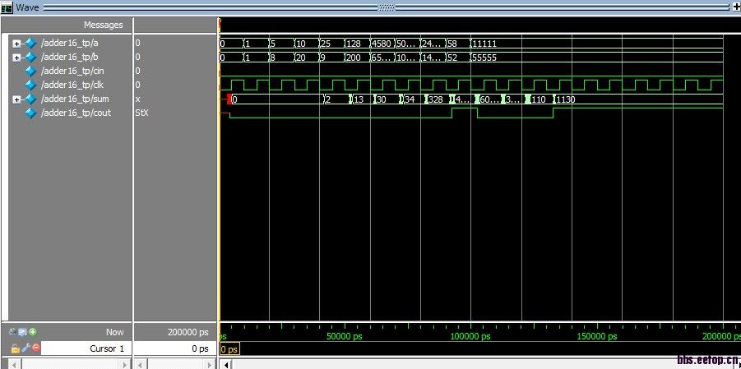
Task: Toggle leaf names icon in cursor pane
Action: [14, 332]
